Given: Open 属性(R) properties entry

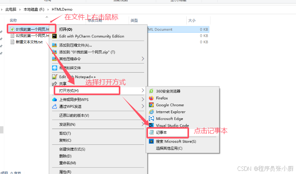Looking at the screenshot, I should (98, 172).
